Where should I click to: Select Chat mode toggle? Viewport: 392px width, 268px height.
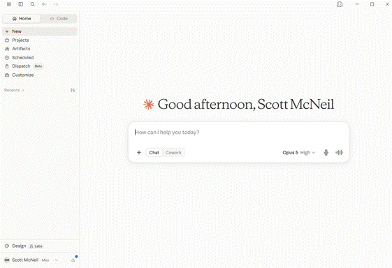pos(154,153)
